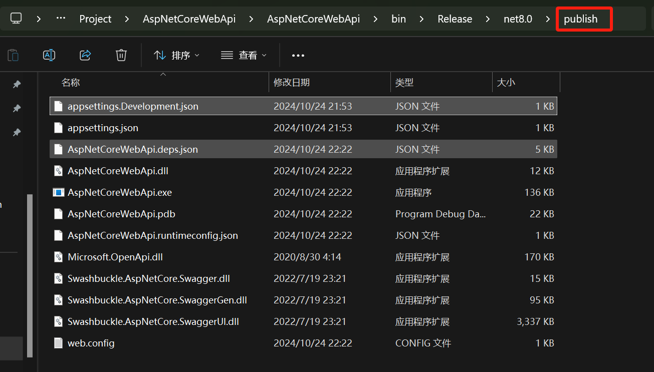Screen dimensions: 654x372
Task: Click the DLL icon of Microsoft.OpenApi.dll
Action: point(59,257)
